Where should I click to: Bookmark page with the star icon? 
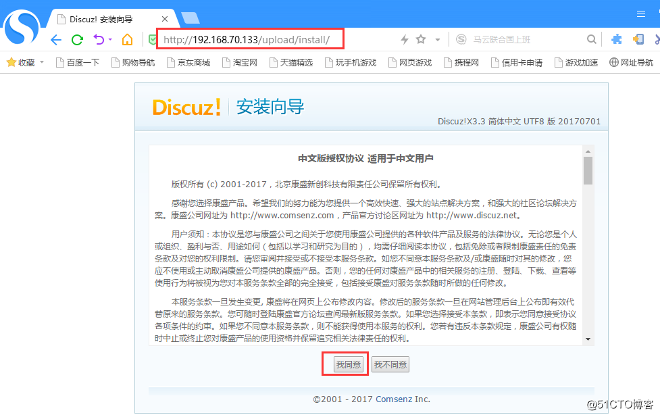pos(421,40)
